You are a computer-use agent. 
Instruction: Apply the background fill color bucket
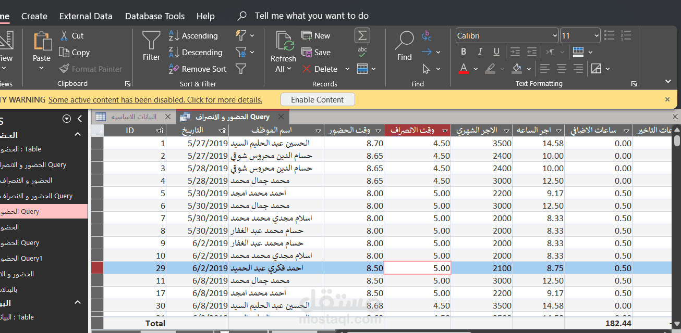click(x=516, y=68)
